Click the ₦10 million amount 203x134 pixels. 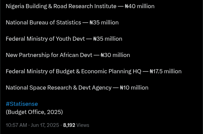click(134, 88)
